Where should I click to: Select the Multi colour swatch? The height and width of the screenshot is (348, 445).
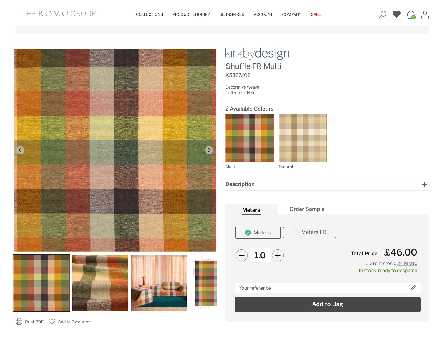[x=250, y=138]
